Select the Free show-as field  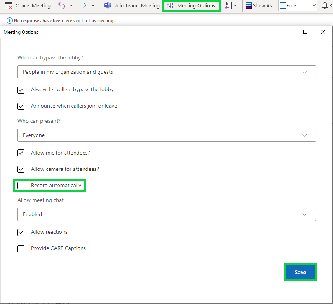[295, 6]
